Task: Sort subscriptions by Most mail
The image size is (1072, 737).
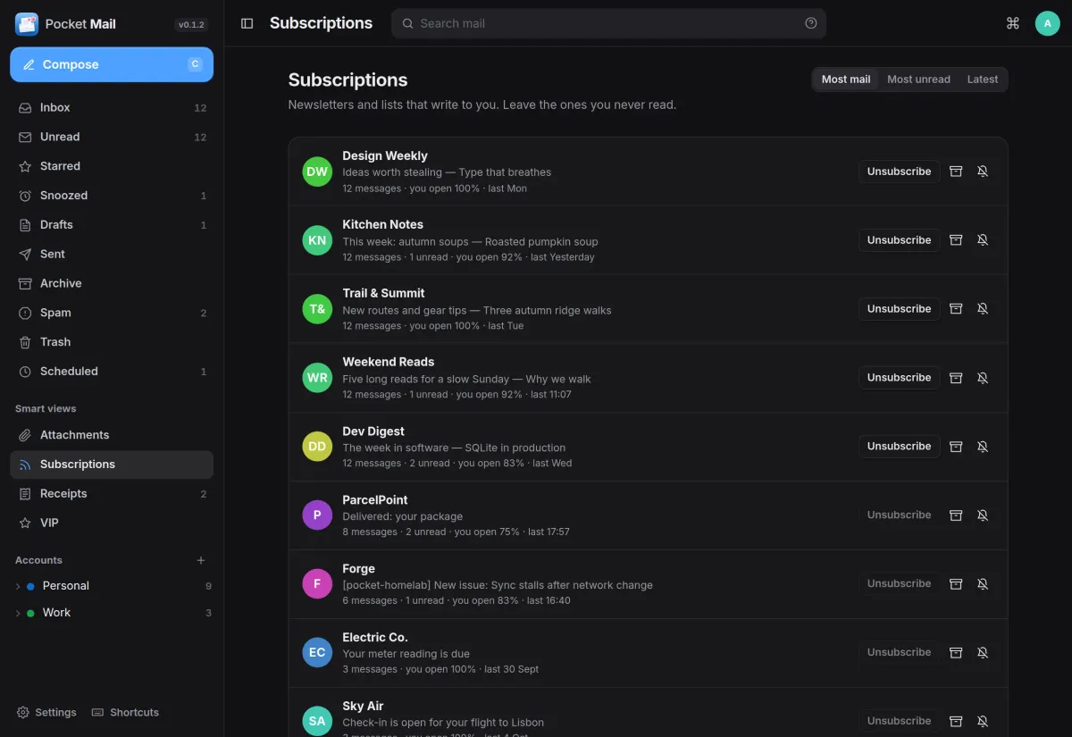Action: click(846, 80)
